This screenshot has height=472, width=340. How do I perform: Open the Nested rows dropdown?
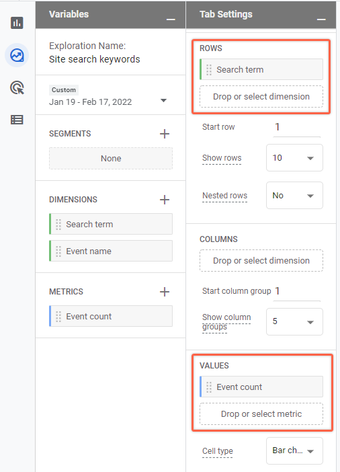(x=294, y=196)
